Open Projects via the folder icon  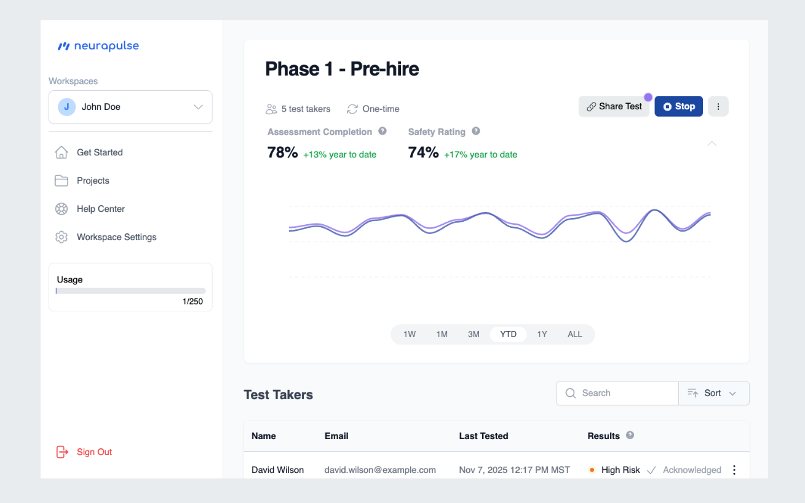[x=61, y=180]
